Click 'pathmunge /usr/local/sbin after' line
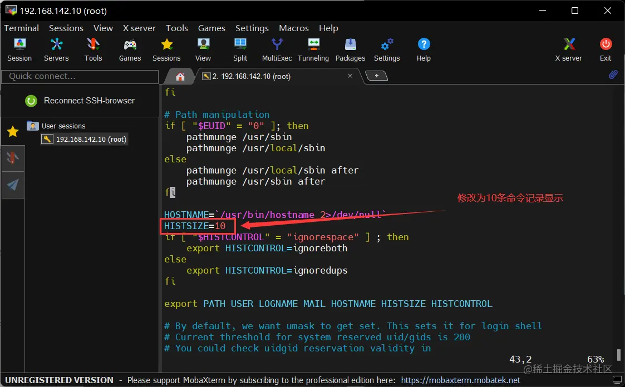The width and height of the screenshot is (625, 387). pyautogui.click(x=273, y=170)
